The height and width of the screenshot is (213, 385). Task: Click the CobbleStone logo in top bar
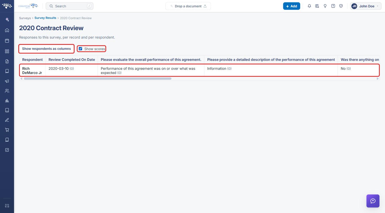click(28, 6)
